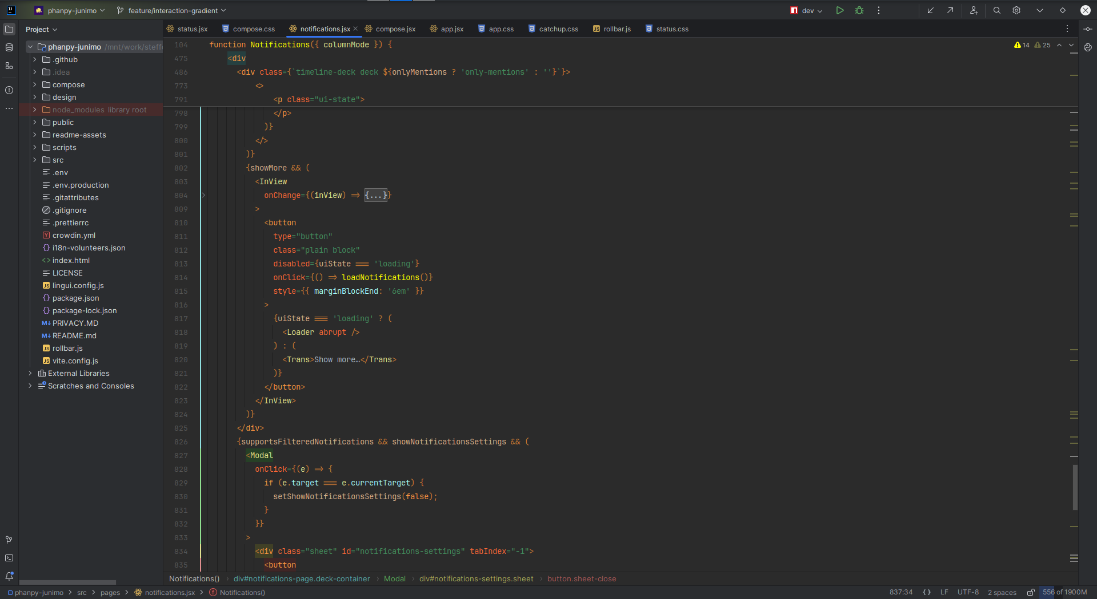Open the Notifications bell in left sidebar
This screenshot has width=1097, height=599.
coord(9,576)
